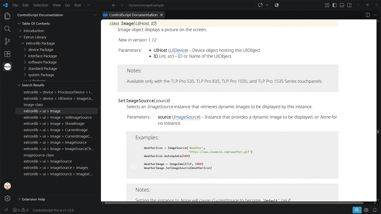Open search result Image > ImageSource
Screen dimensions: 381x214
click(x=57, y=143)
